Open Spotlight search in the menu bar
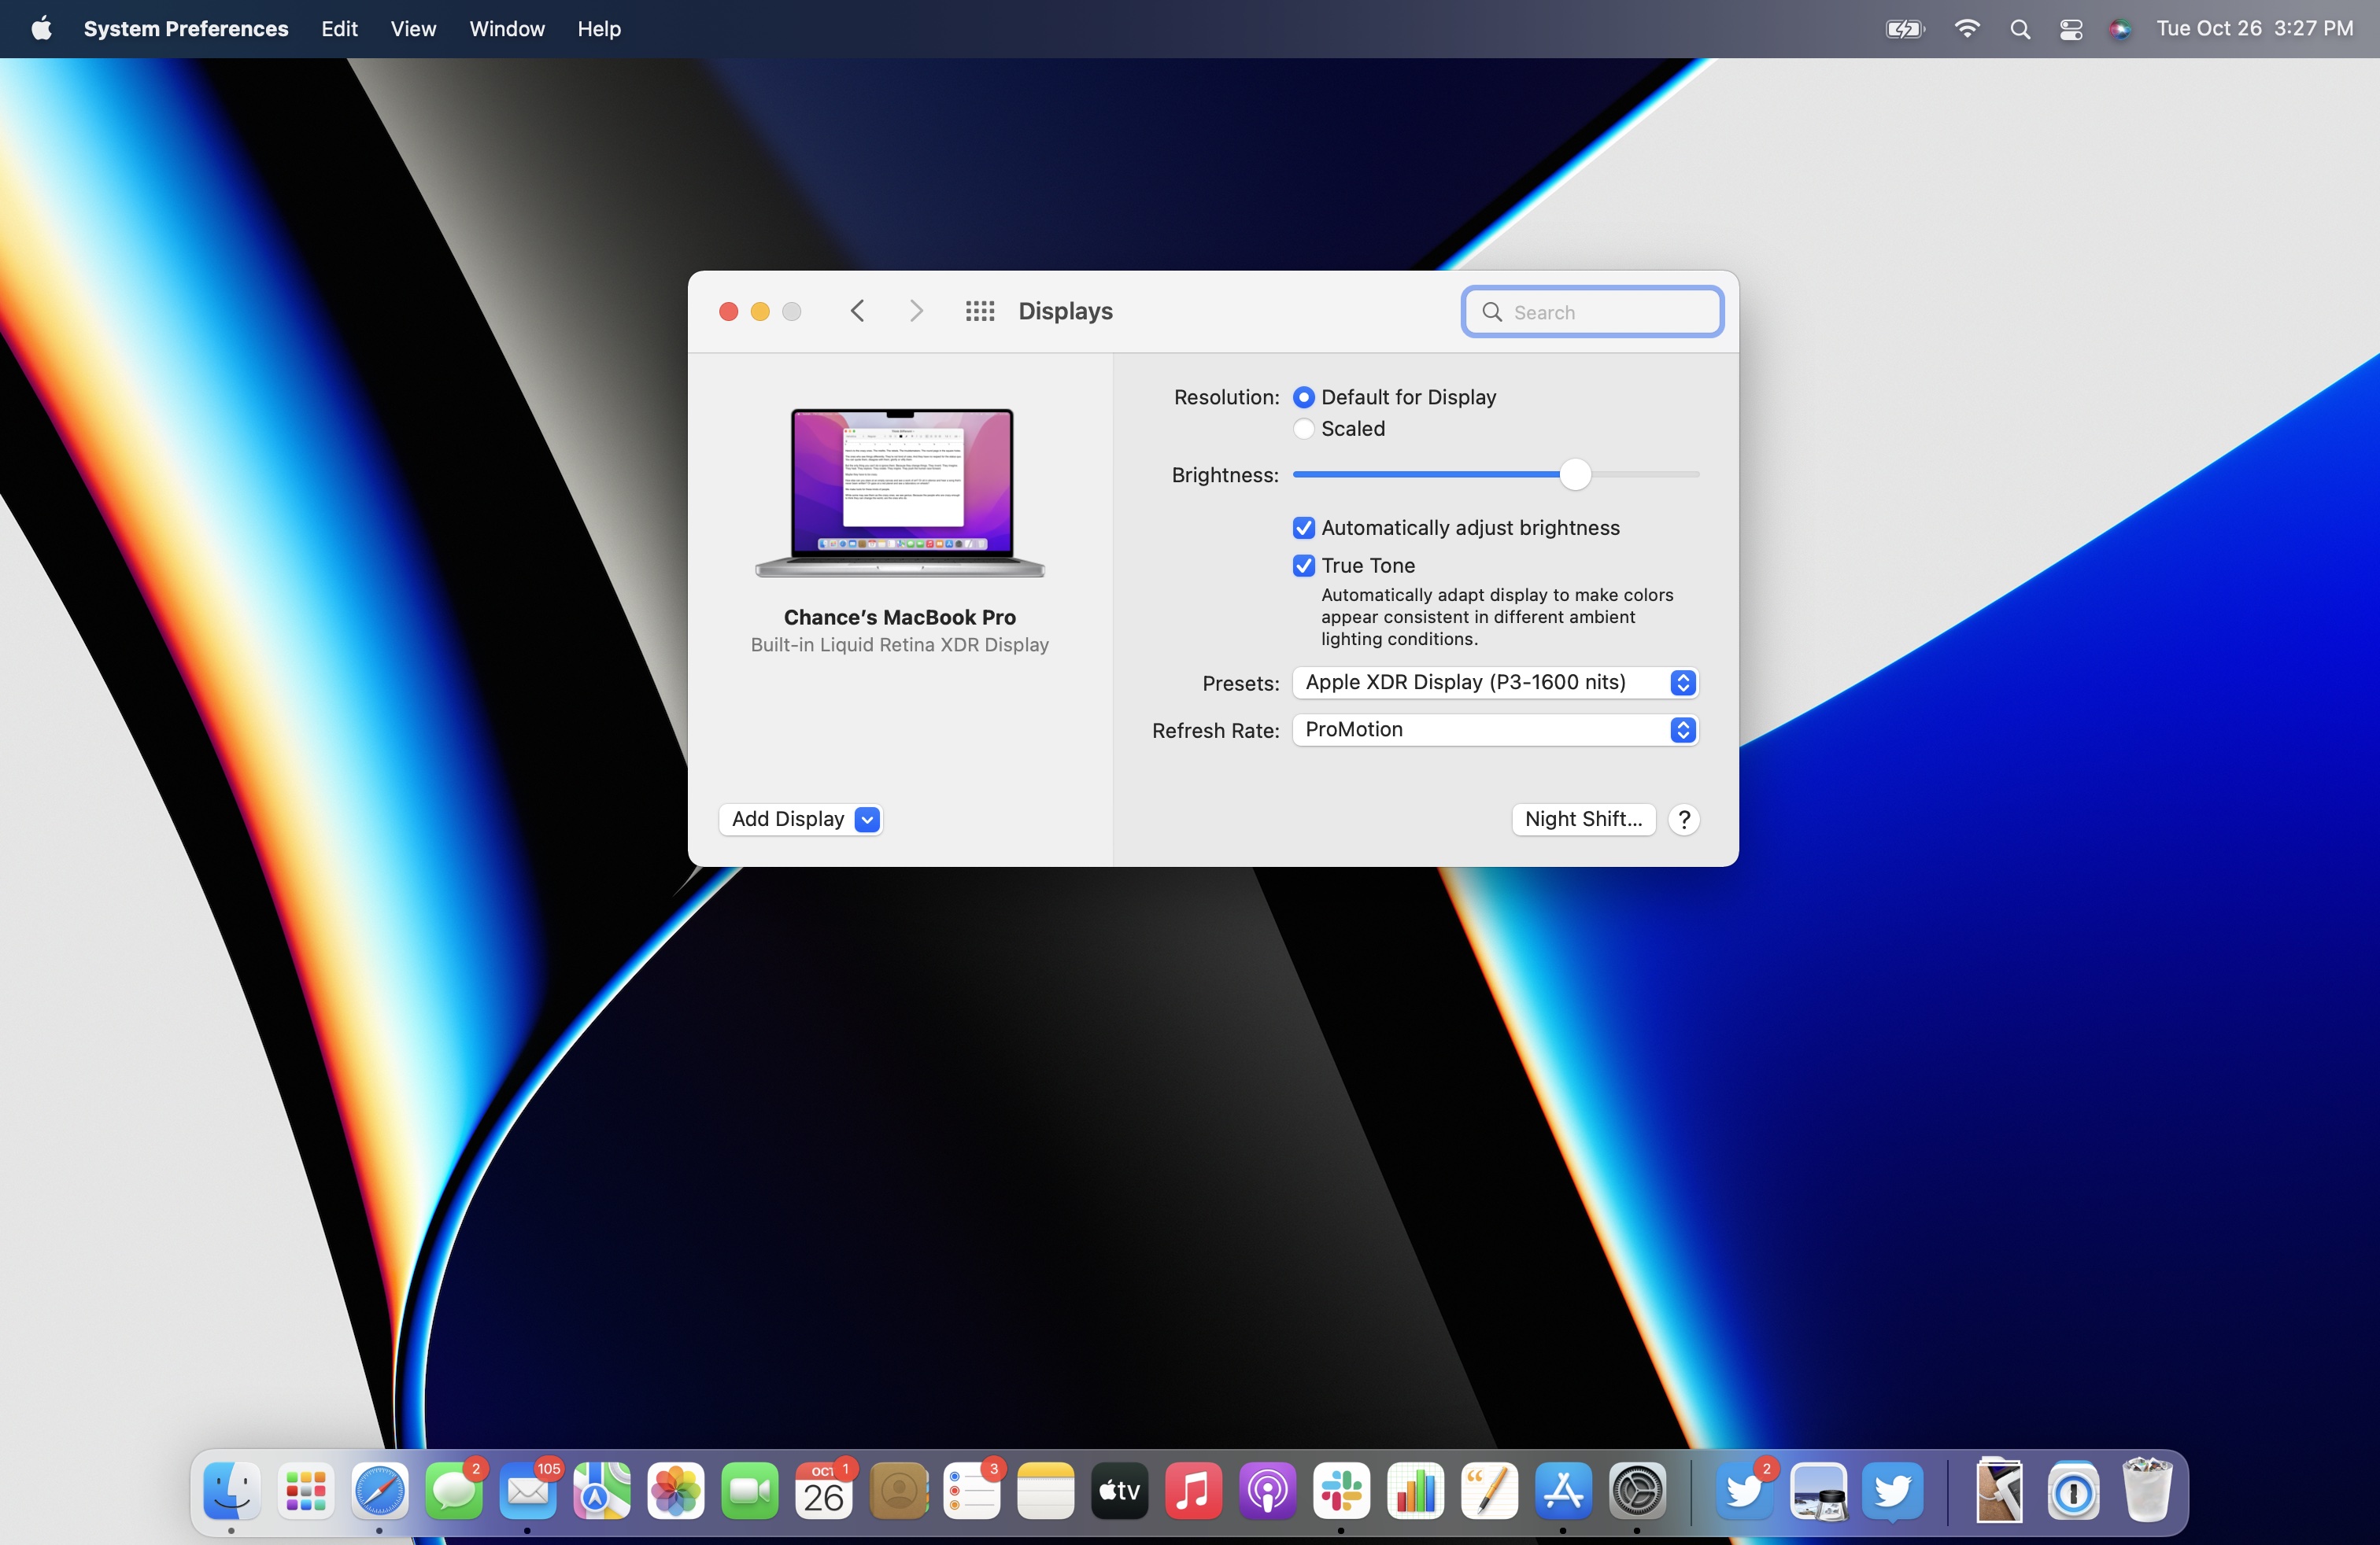Viewport: 2380px width, 1545px height. 2020,29
